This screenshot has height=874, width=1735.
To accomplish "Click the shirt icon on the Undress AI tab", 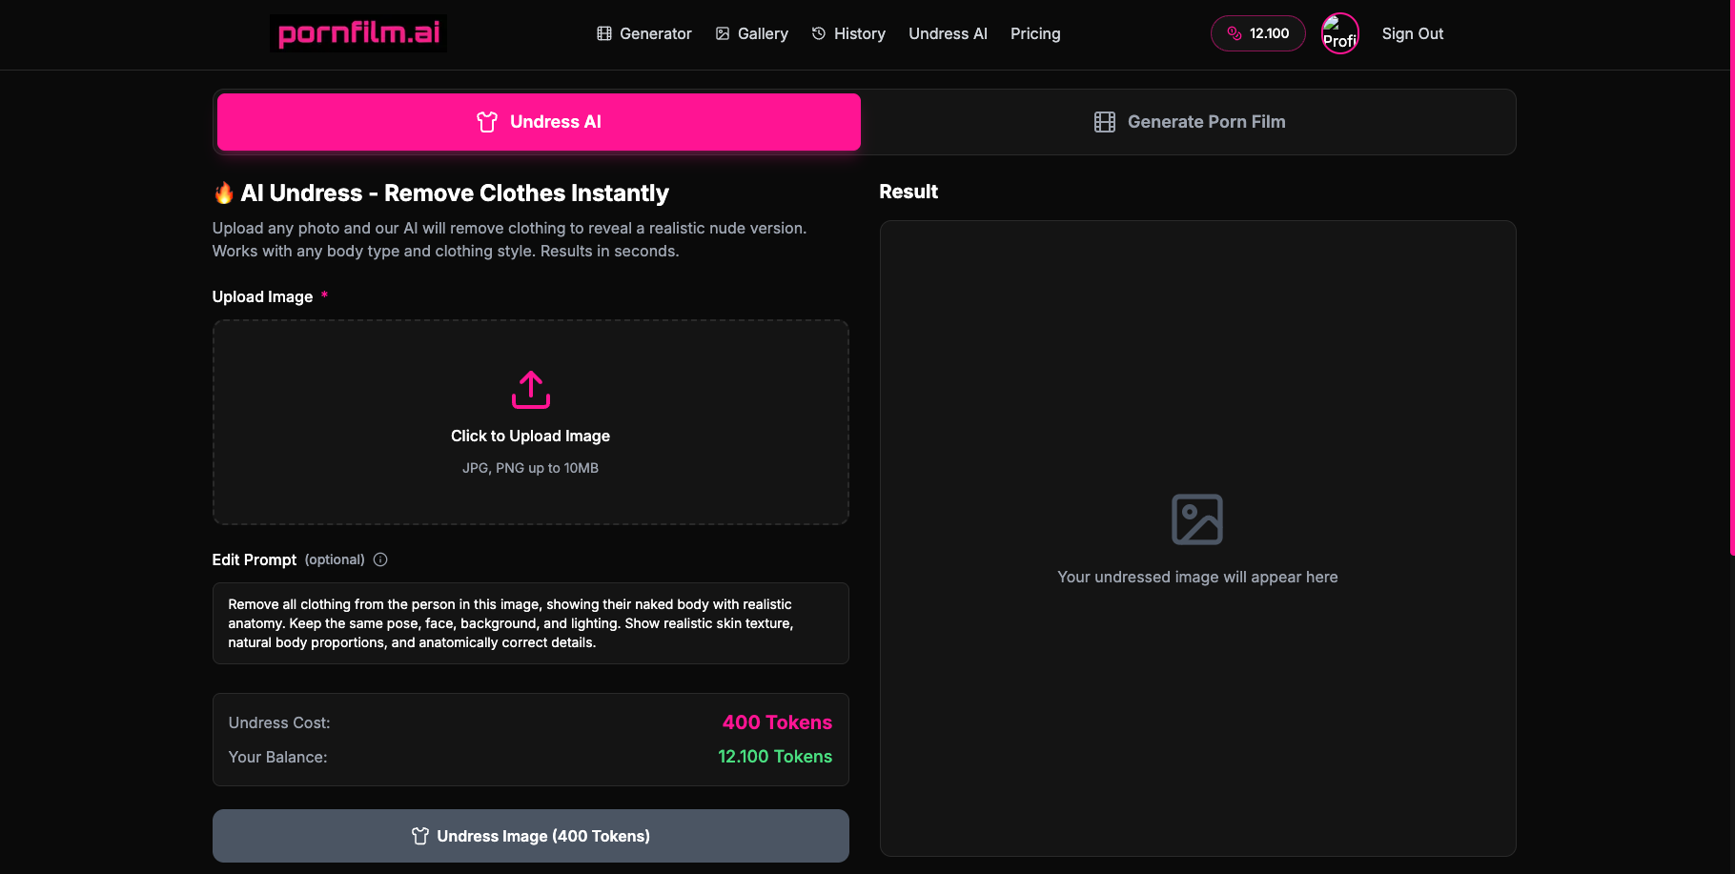I will point(487,122).
